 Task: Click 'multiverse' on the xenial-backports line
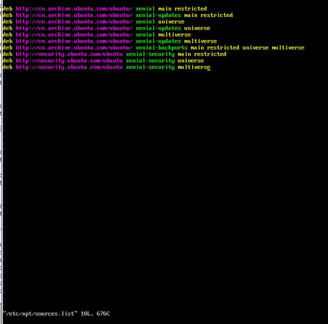[x=288, y=48]
